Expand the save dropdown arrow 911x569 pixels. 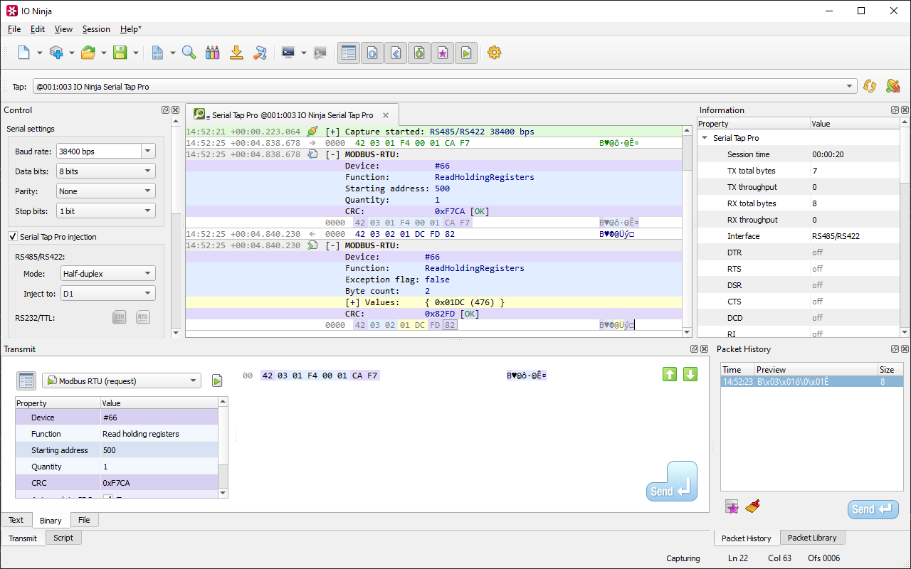[x=136, y=53]
